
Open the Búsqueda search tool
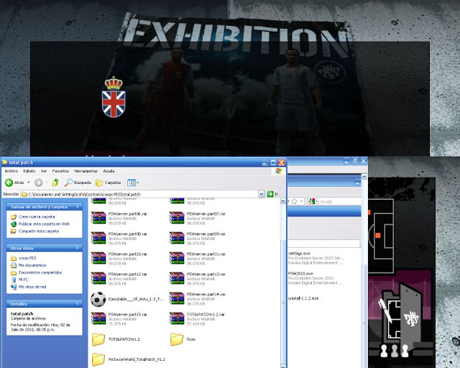click(75, 183)
